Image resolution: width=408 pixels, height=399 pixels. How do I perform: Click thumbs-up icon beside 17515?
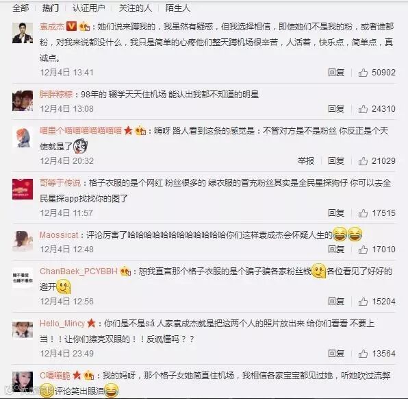[363, 213]
